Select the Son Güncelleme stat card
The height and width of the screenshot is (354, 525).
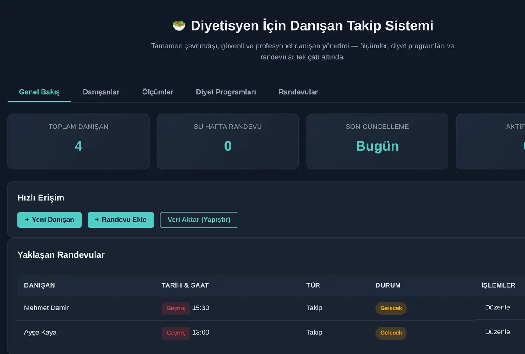click(377, 141)
